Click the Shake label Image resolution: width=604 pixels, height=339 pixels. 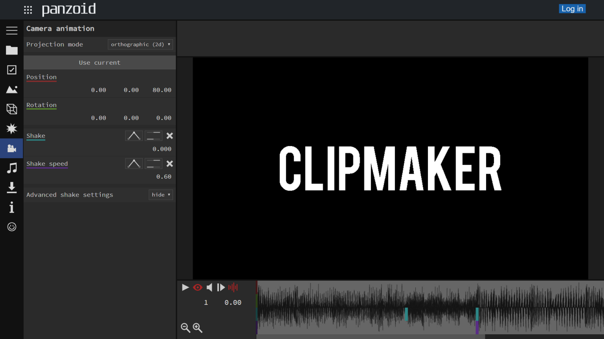(36, 136)
